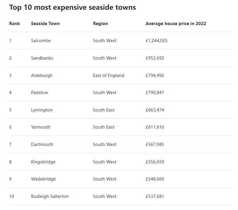
Task: Click the Kingsbridge town name
Action: [x=43, y=162]
